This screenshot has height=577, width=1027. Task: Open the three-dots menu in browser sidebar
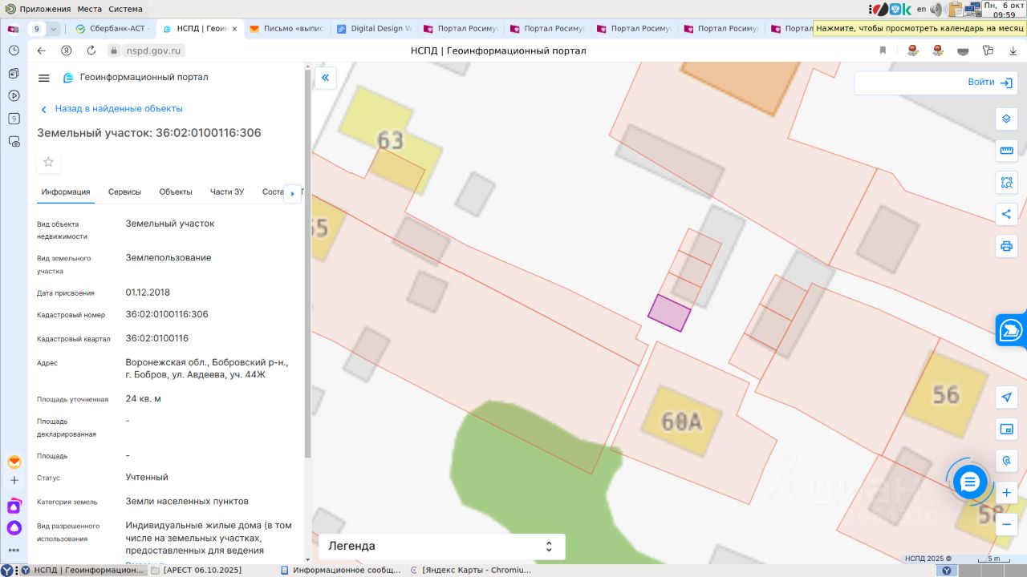coord(14,551)
